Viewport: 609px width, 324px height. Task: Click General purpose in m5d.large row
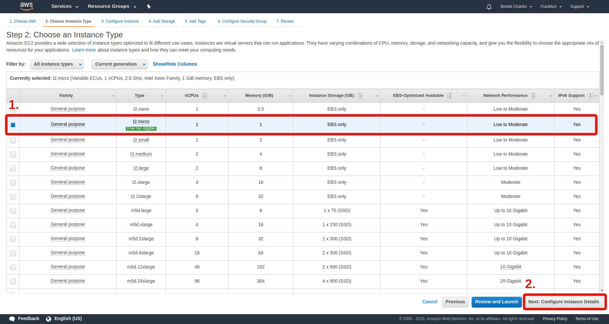click(68, 210)
